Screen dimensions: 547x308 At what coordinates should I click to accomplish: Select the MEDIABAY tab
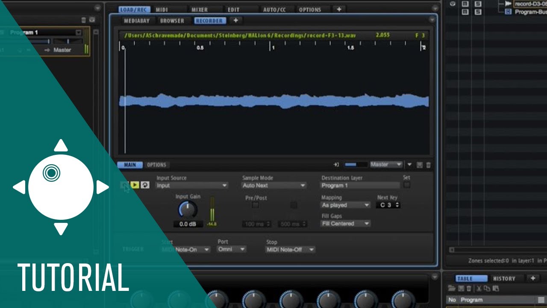pos(136,21)
